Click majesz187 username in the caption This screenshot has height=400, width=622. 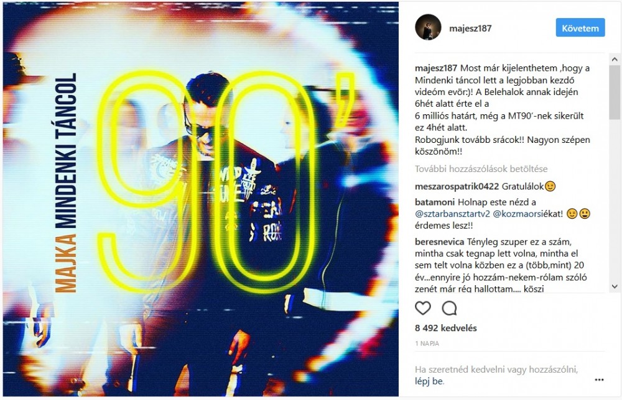pos(436,68)
